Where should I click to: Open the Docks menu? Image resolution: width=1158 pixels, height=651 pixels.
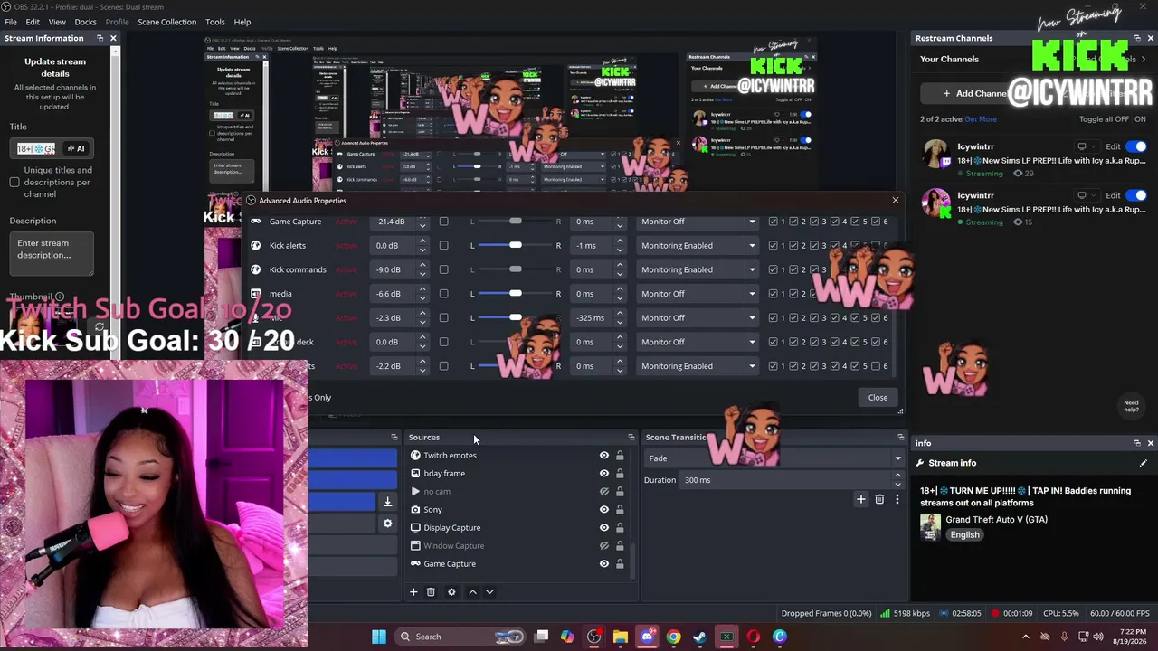click(x=85, y=22)
